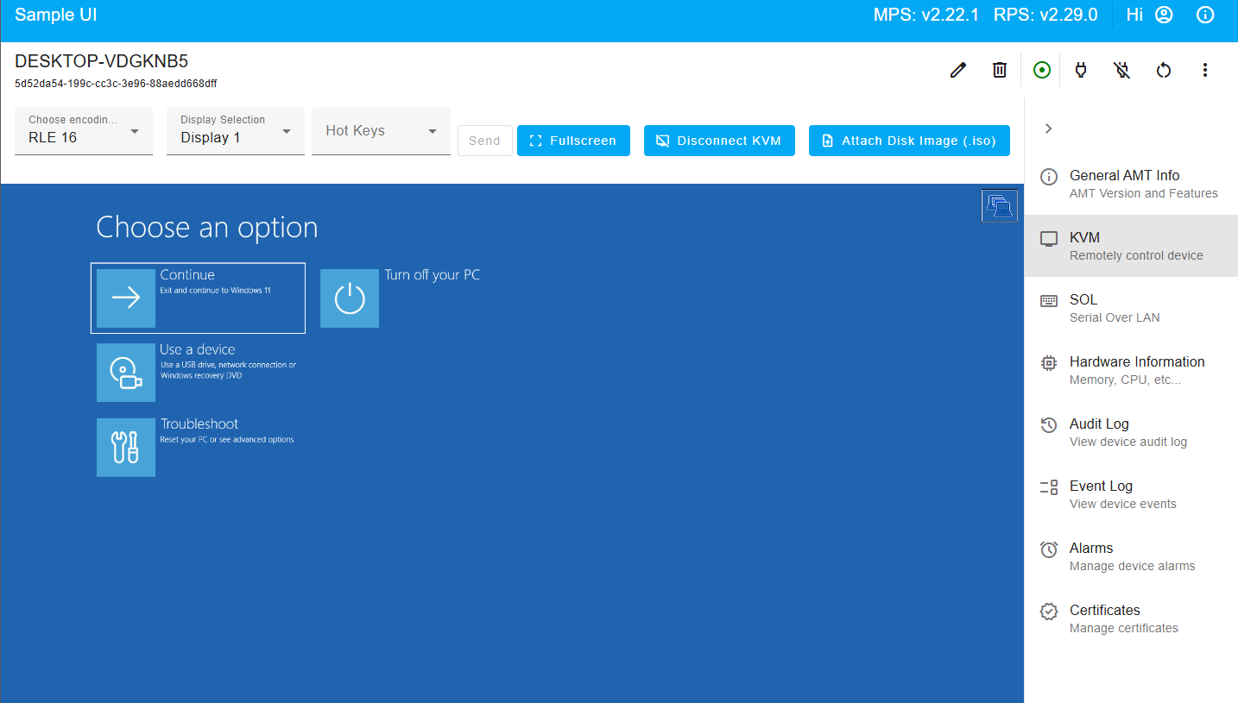Click the trash delete device icon
Viewport: 1238px width, 703px height.
[x=999, y=70]
